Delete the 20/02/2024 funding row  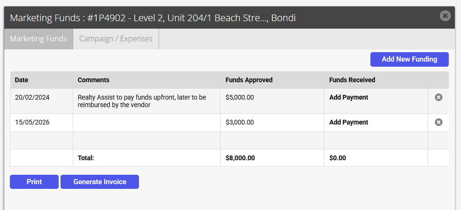tap(438, 97)
